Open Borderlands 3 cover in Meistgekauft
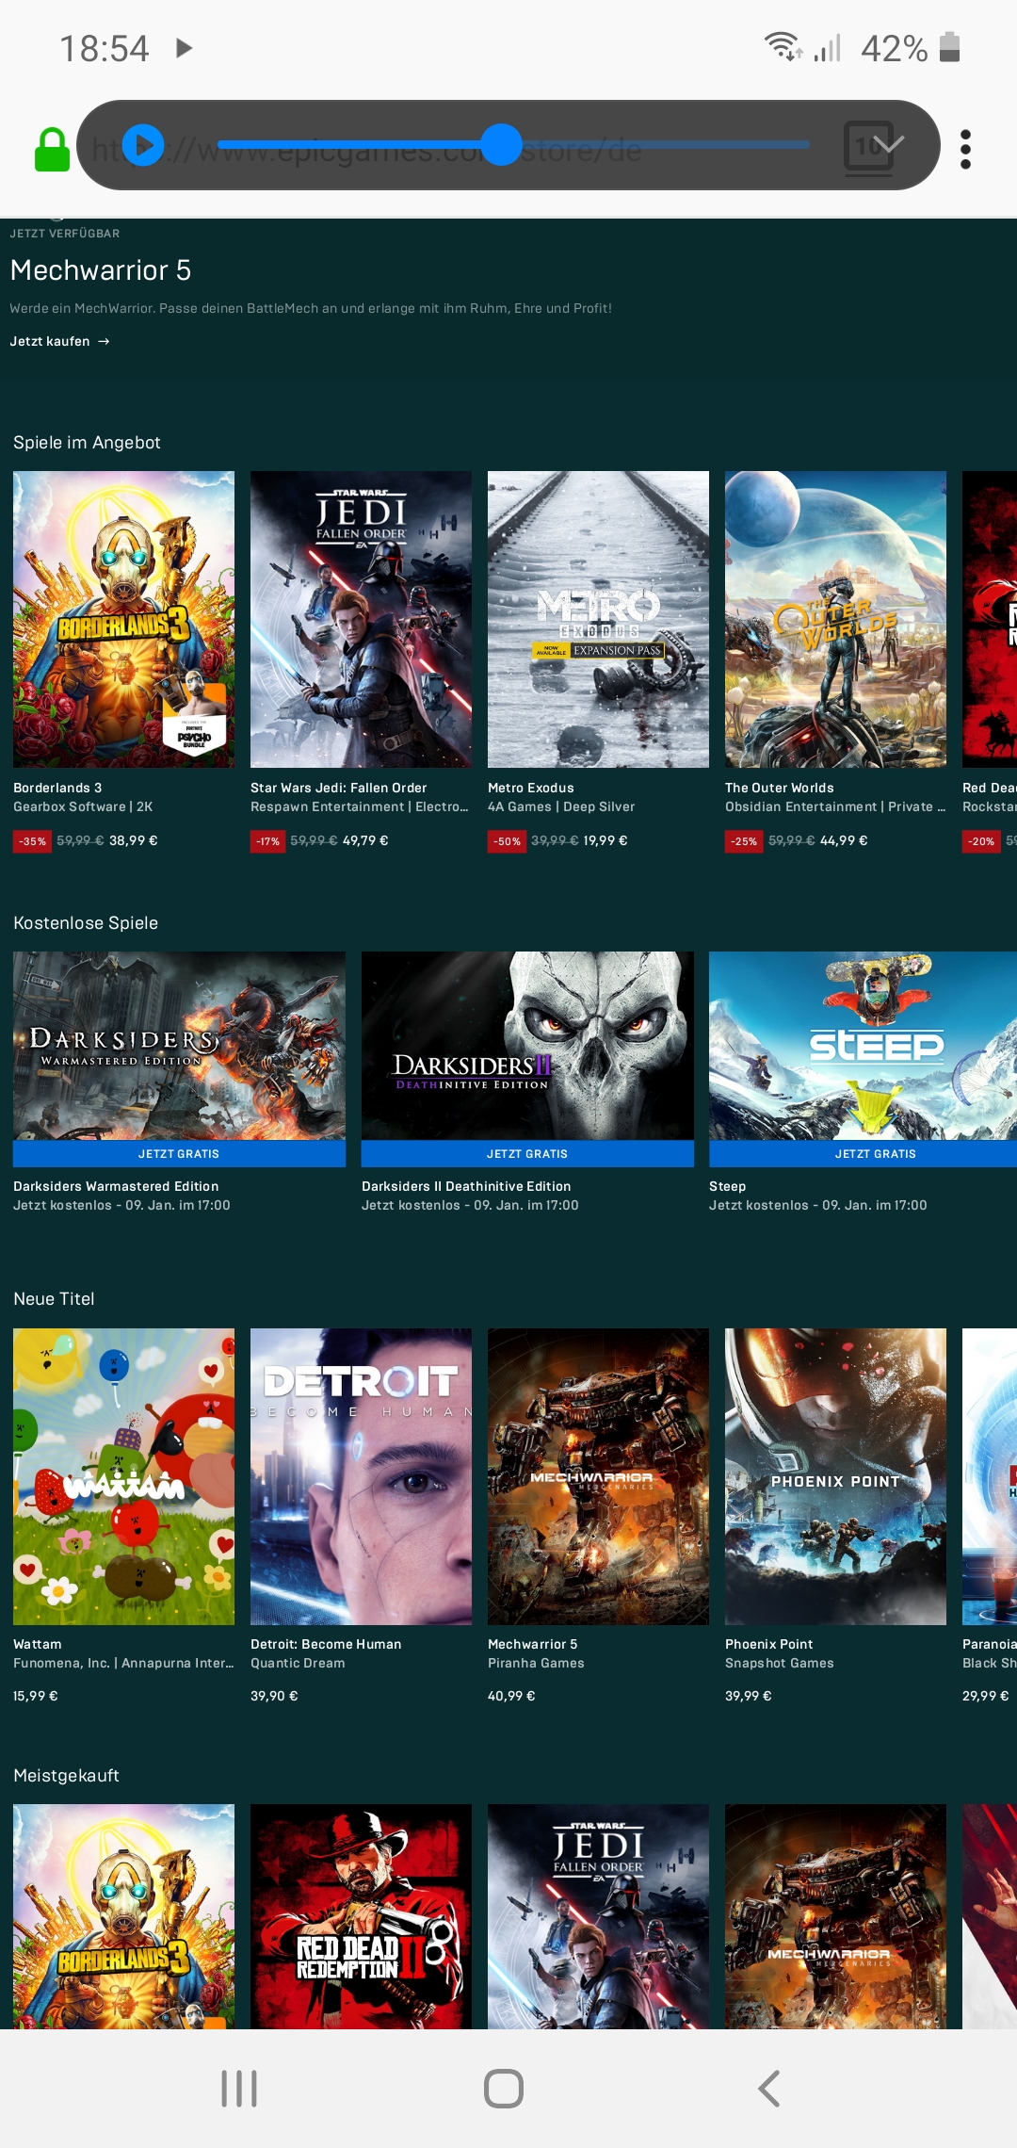 coord(123,1916)
